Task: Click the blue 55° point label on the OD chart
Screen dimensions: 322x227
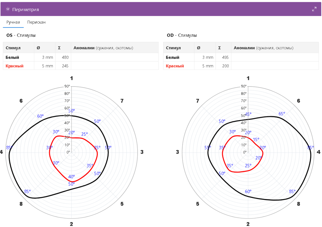Action: point(208,148)
